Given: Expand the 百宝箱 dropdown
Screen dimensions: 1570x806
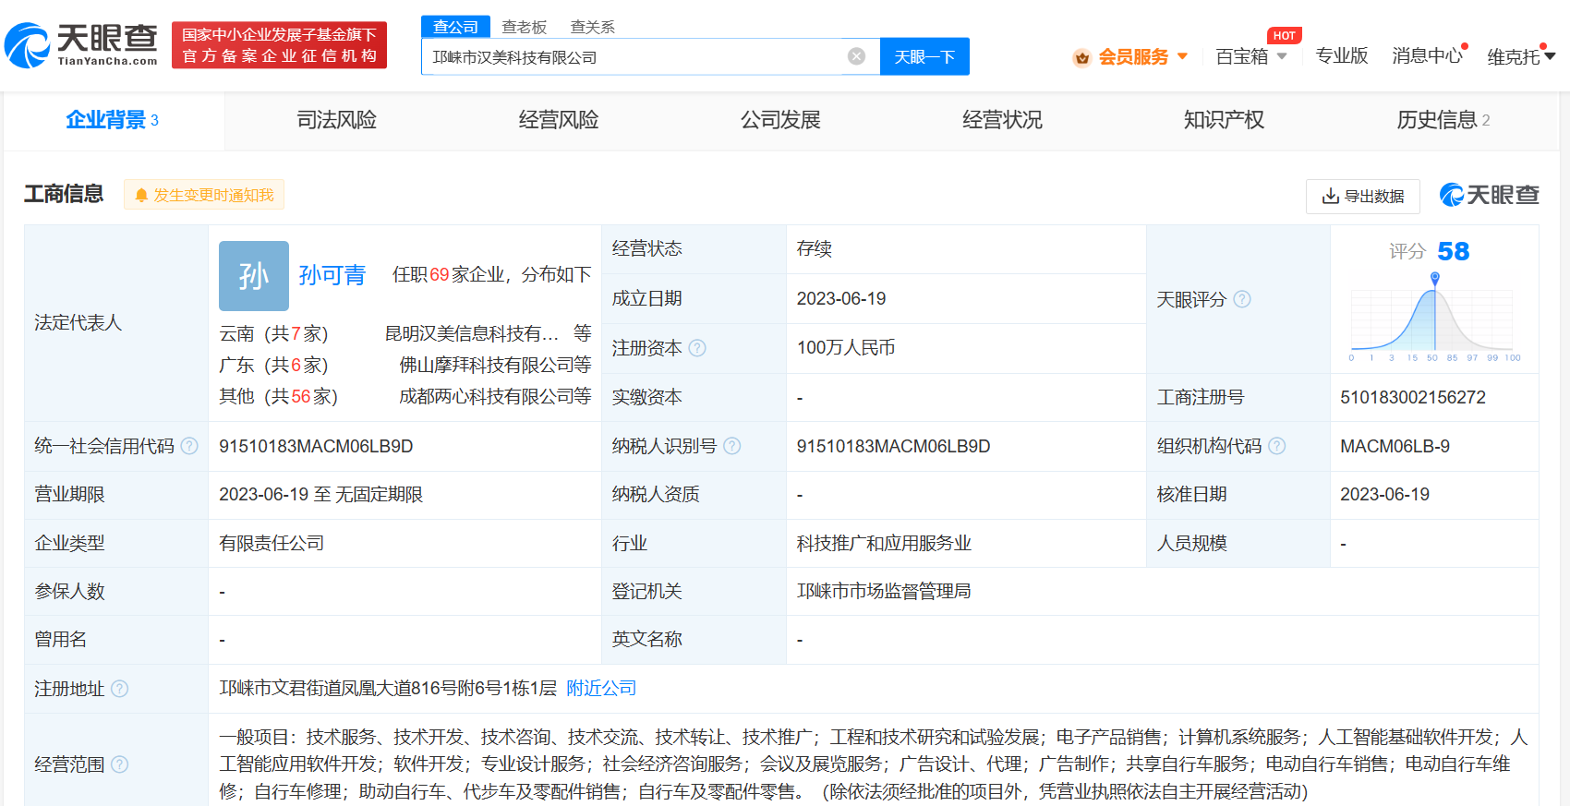Looking at the screenshot, I should (x=1250, y=57).
